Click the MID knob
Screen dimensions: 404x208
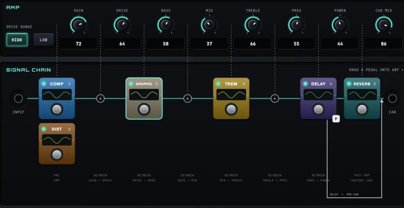[x=209, y=25]
